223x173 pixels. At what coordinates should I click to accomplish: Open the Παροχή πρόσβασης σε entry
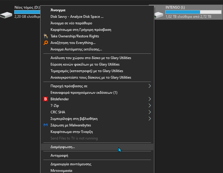pyautogui.click(x=97, y=86)
